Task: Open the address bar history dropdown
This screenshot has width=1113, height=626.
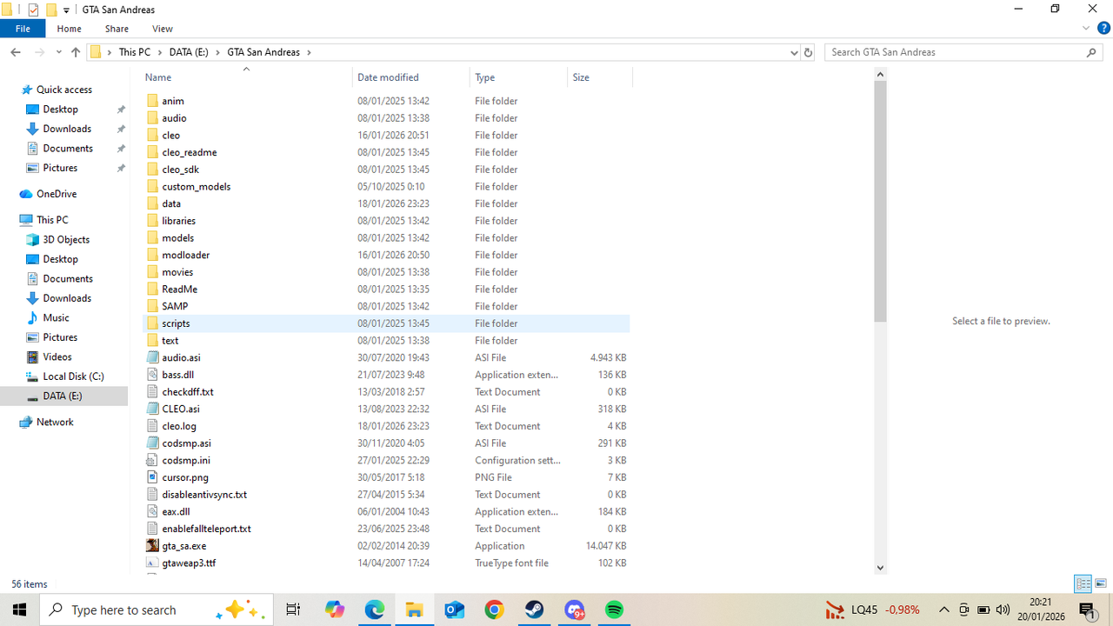Action: click(794, 52)
